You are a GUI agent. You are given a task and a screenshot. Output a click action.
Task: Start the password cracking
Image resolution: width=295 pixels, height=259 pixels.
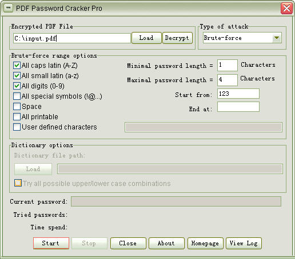pyautogui.click(x=51, y=243)
